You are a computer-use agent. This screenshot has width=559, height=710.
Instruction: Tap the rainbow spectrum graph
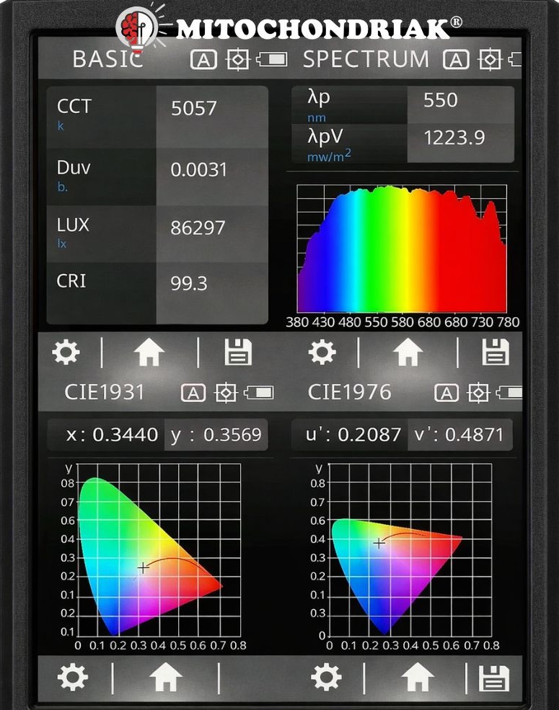click(401, 250)
